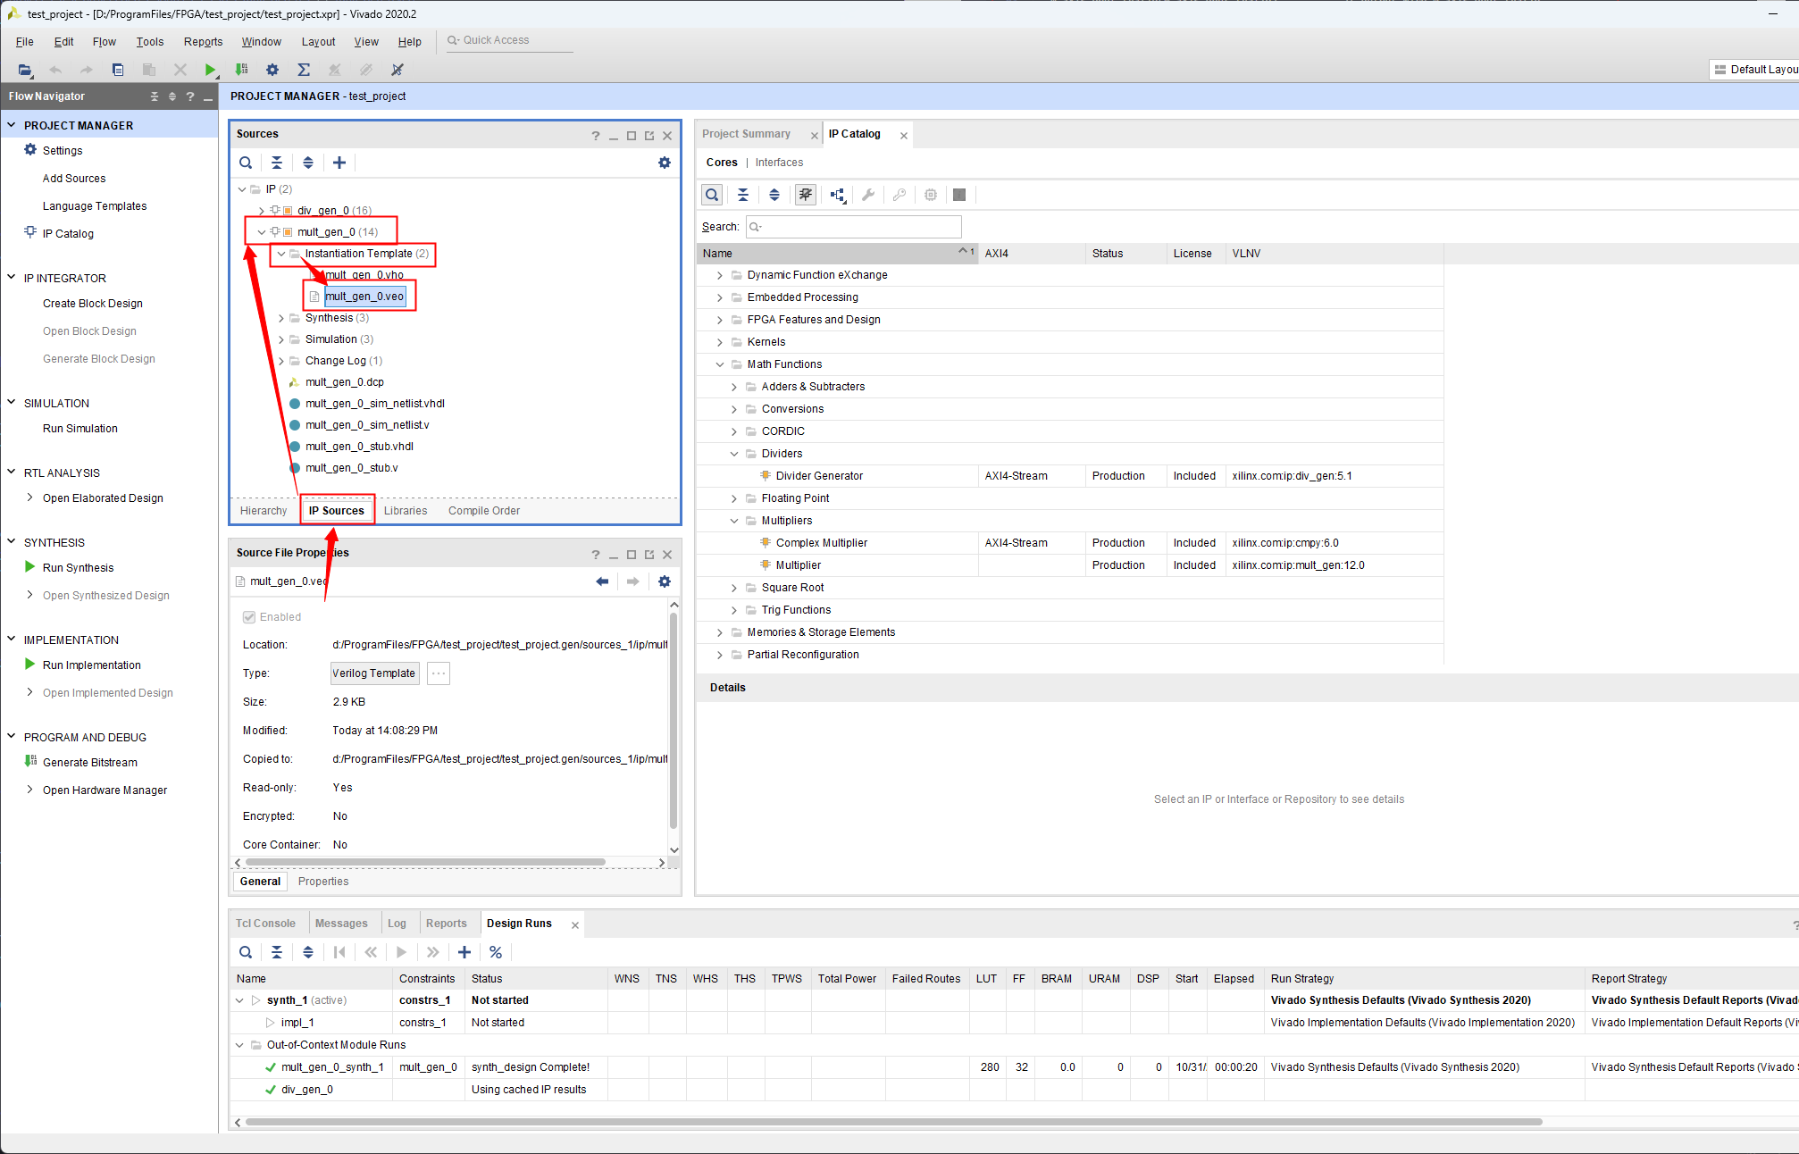Open the Sources panel settings gear
Image resolution: width=1799 pixels, height=1154 pixels.
click(665, 163)
